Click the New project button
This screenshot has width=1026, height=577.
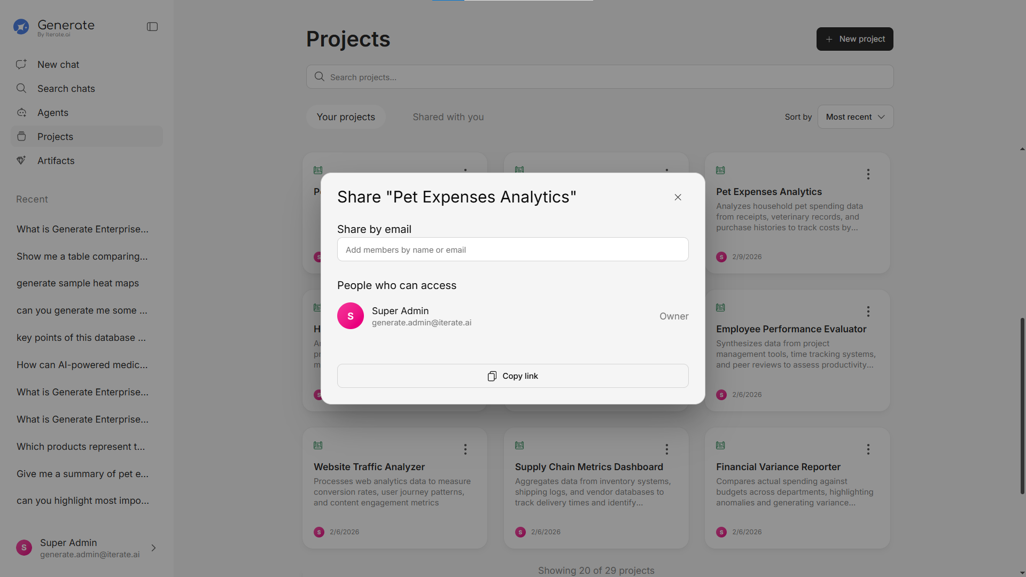(x=854, y=39)
